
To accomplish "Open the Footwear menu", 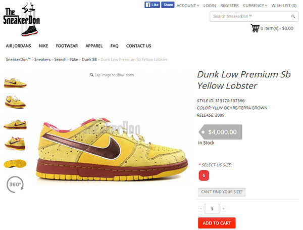I will tap(67, 46).
